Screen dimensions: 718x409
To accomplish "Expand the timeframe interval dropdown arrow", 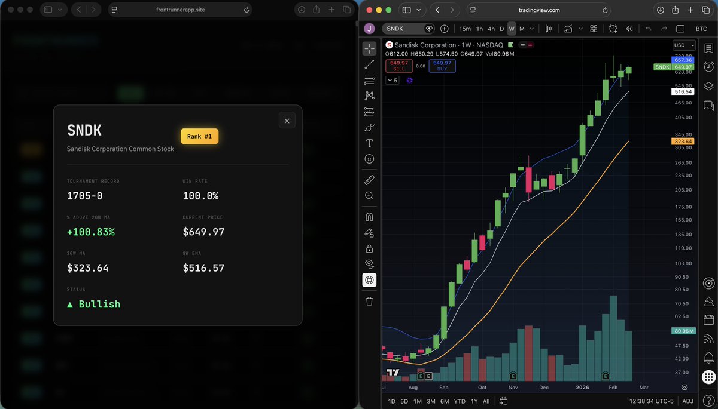I will [x=532, y=29].
